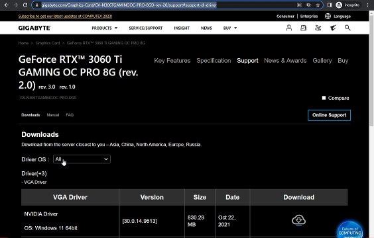Go to the Home breadcrumb
This screenshot has width=374, height=238.
(23, 43)
